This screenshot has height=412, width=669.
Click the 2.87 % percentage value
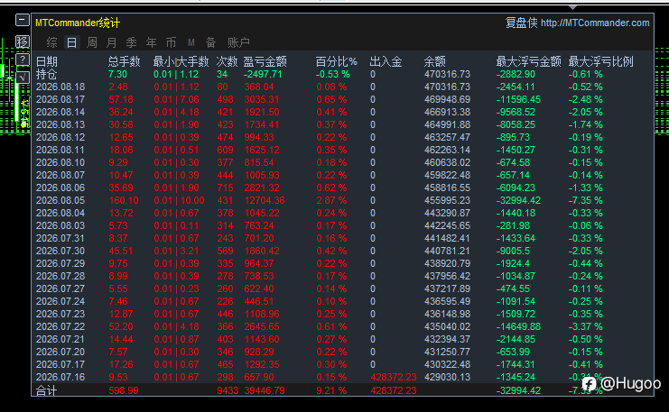[x=331, y=200]
